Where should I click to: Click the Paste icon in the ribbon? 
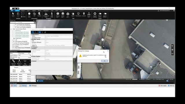(x=18, y=15)
